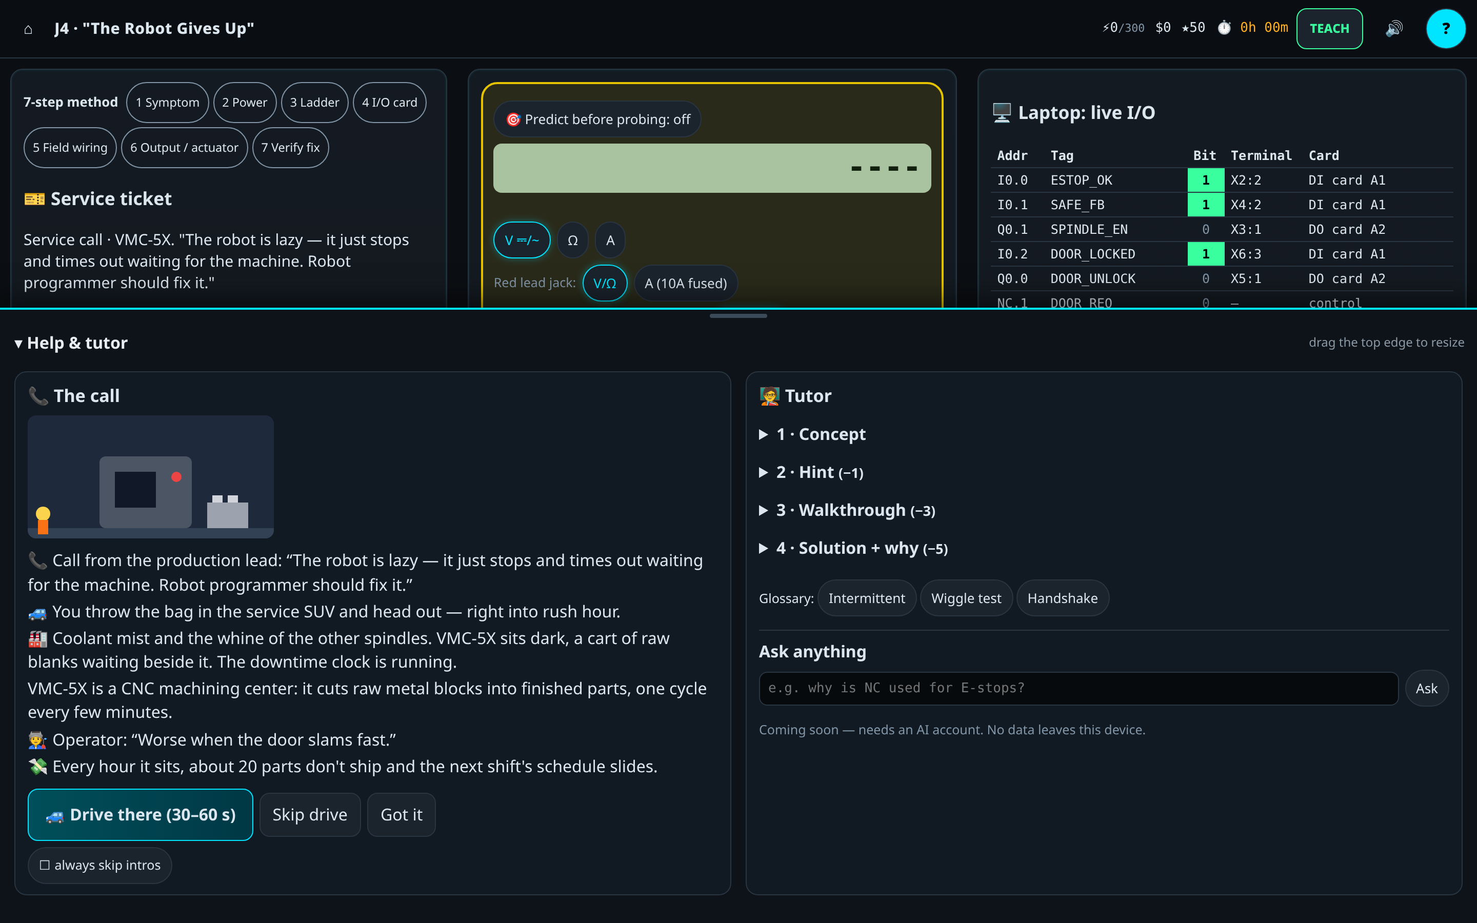The height and width of the screenshot is (923, 1477).
Task: Open Handshake glossary term
Action: click(1063, 598)
